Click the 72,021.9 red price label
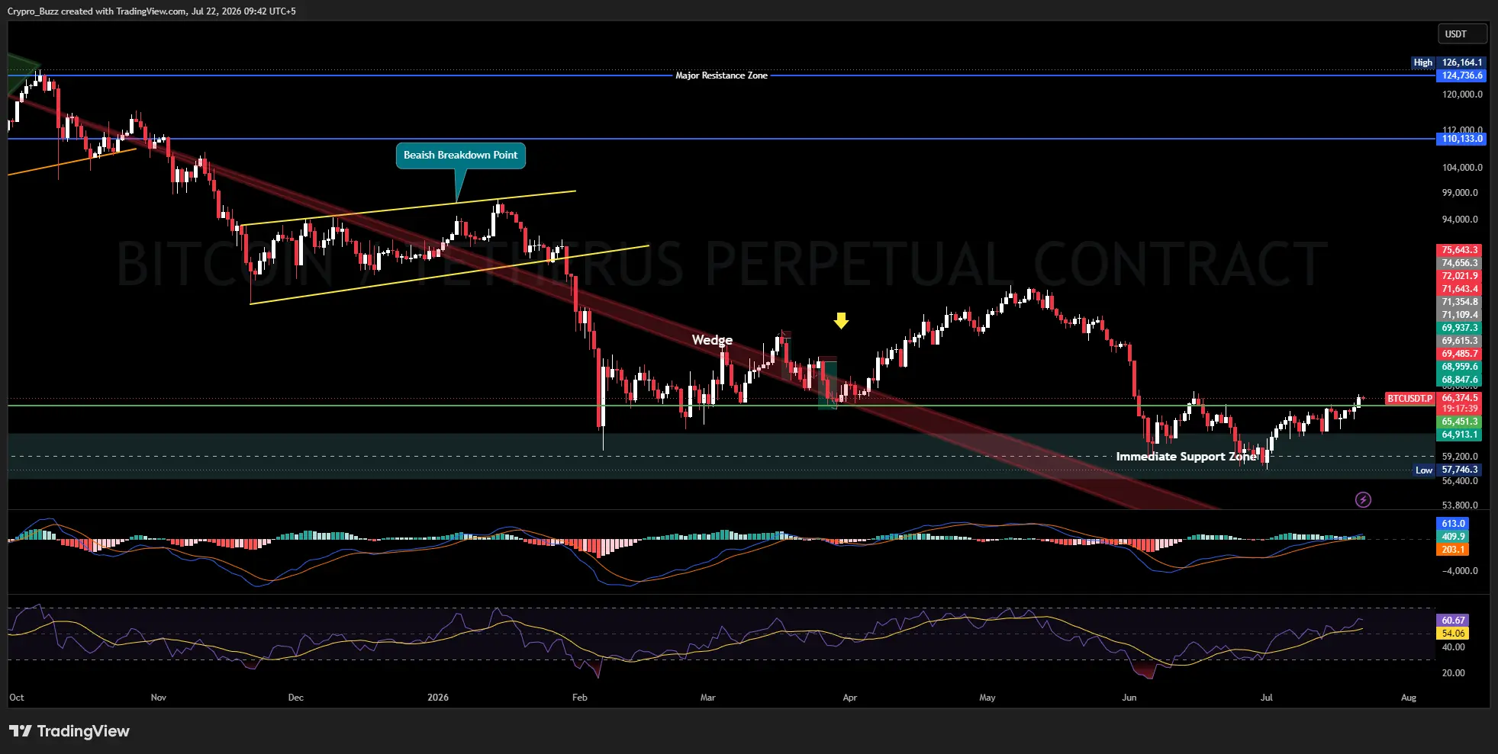 (x=1460, y=276)
